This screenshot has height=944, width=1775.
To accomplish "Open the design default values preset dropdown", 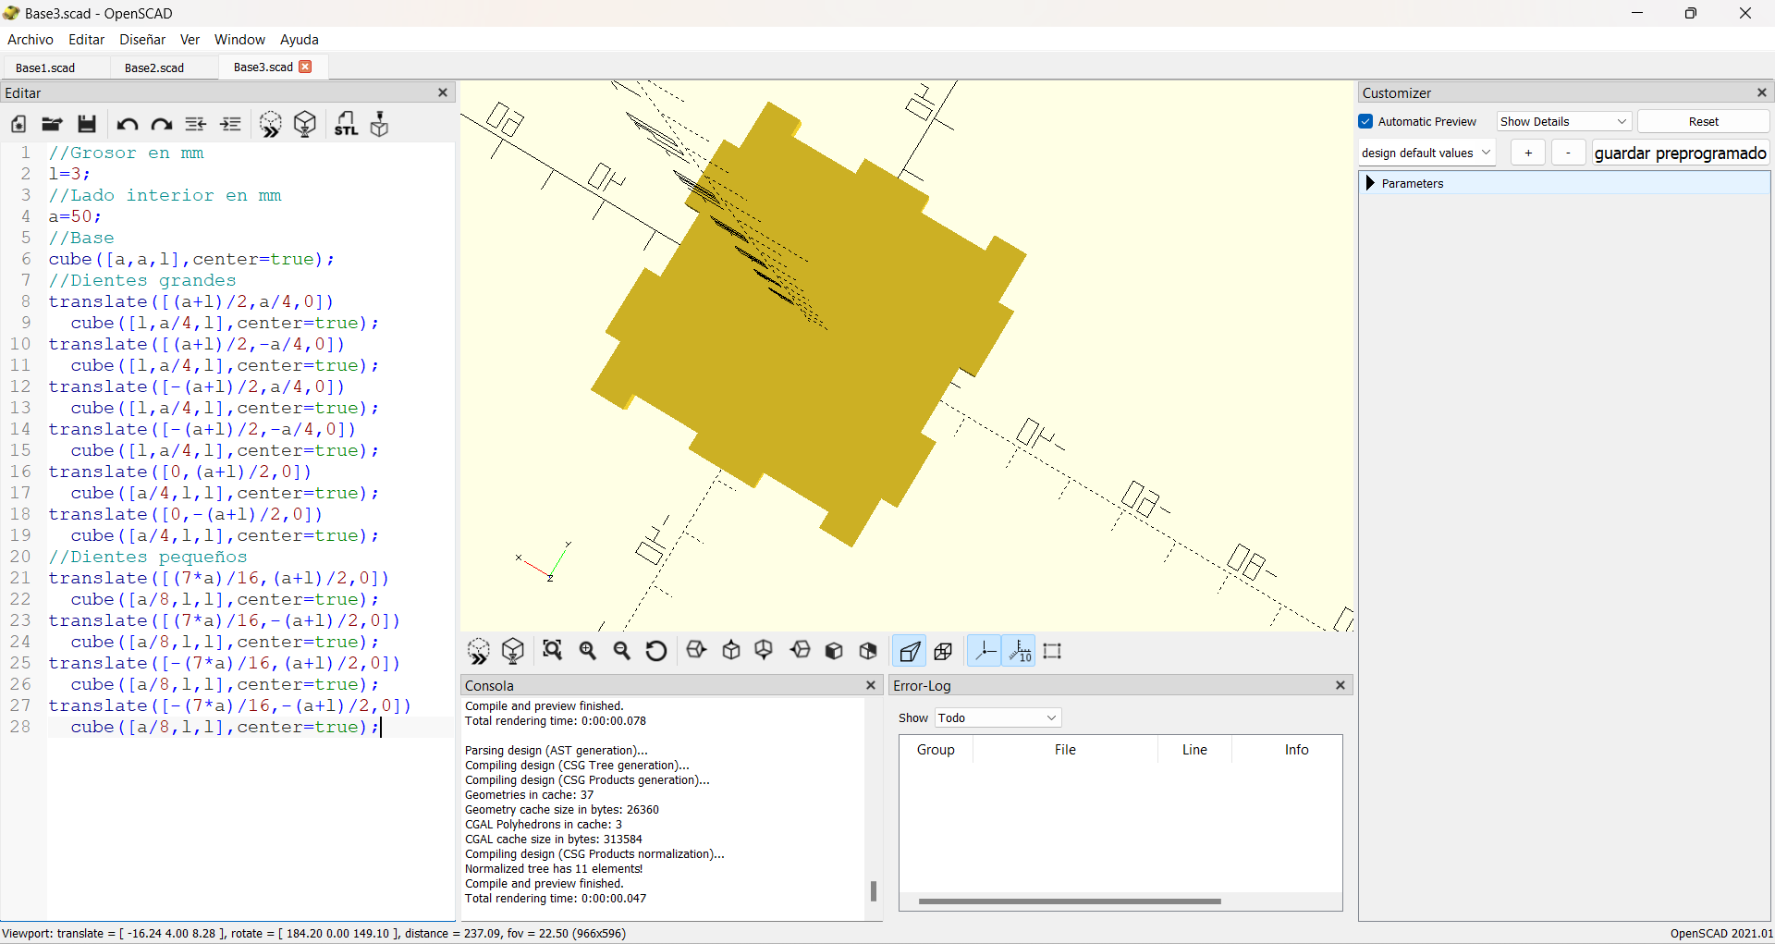I will 1426,153.
